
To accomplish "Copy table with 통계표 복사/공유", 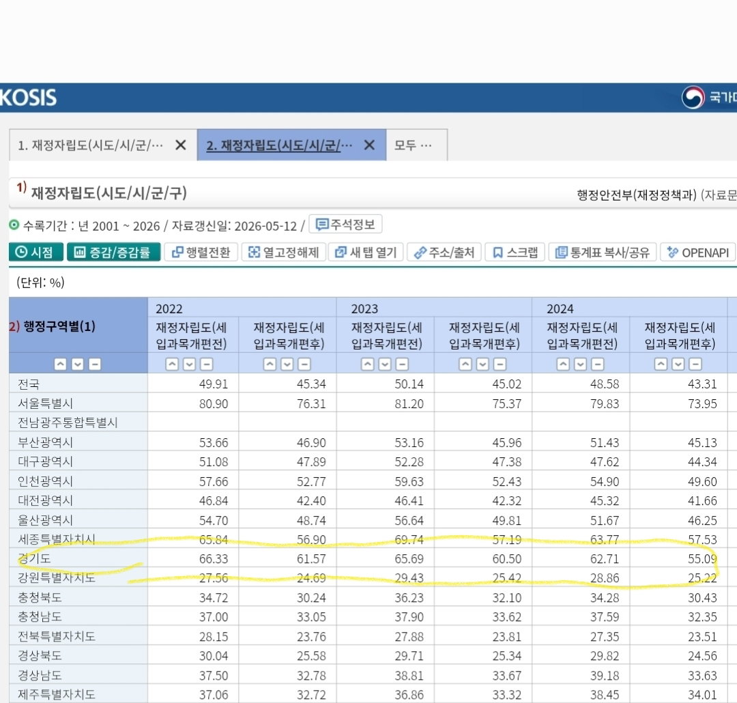I will tap(602, 253).
